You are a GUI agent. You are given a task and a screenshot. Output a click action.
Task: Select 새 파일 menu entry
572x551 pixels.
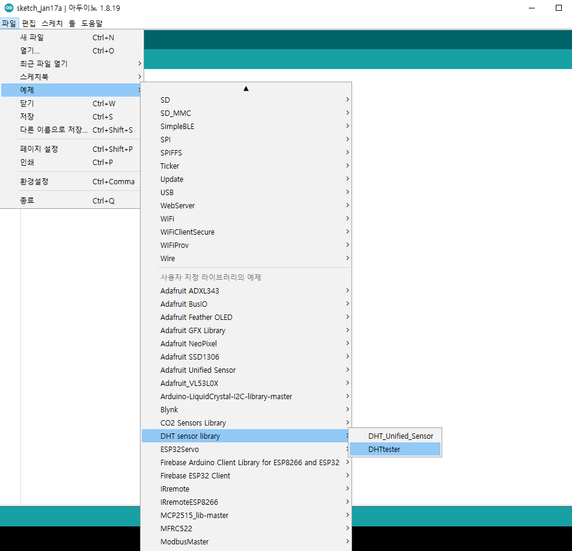(x=71, y=38)
